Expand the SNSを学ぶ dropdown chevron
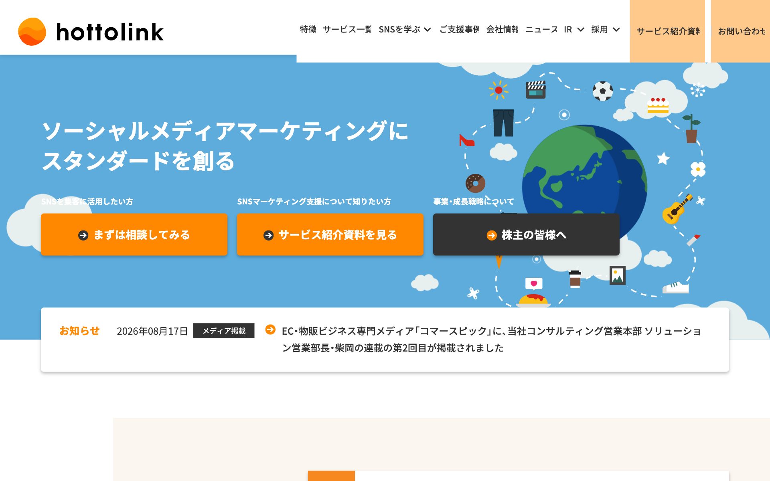 (x=428, y=30)
